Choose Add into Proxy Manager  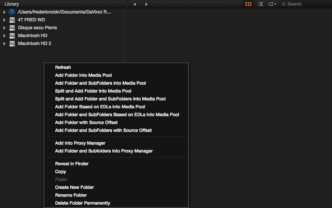(x=80, y=143)
